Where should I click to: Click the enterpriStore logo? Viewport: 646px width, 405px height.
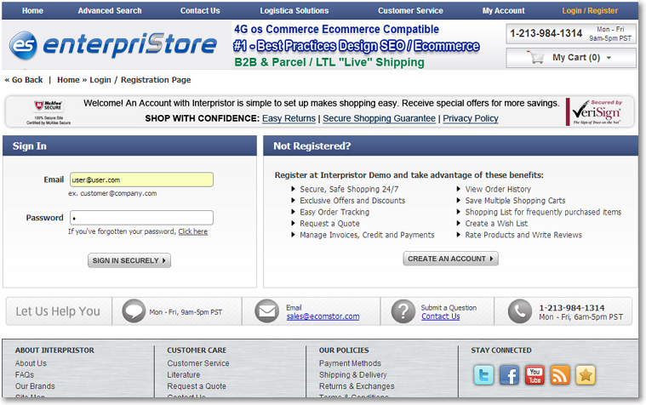pyautogui.click(x=113, y=45)
